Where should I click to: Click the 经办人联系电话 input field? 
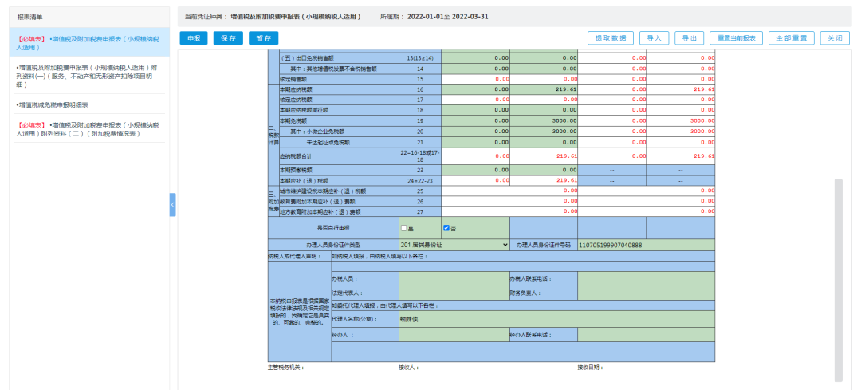tap(646, 334)
